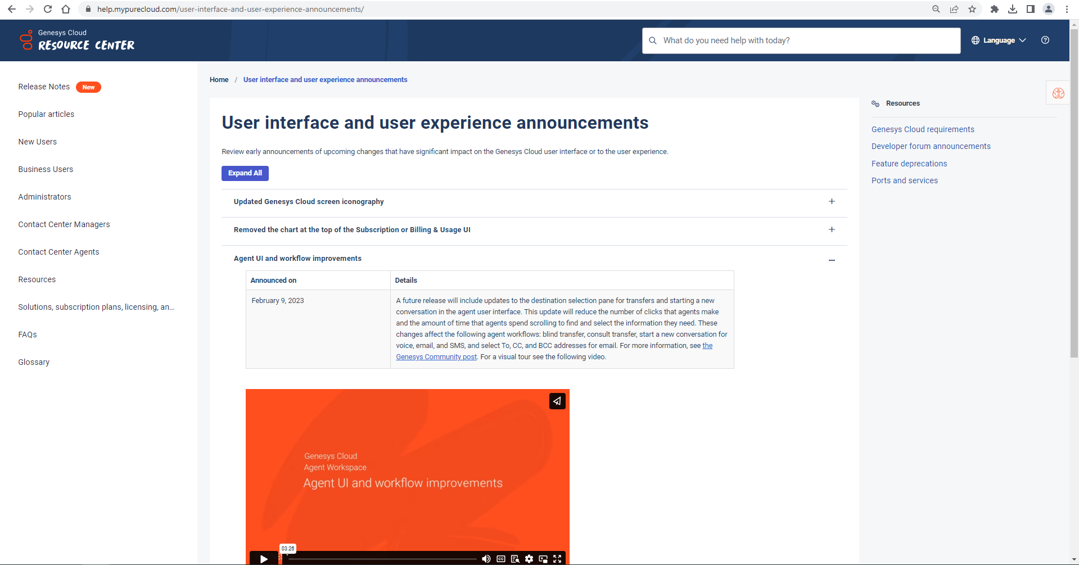Open the Genesys Community post link
The image size is (1079, 565).
pyautogui.click(x=436, y=357)
